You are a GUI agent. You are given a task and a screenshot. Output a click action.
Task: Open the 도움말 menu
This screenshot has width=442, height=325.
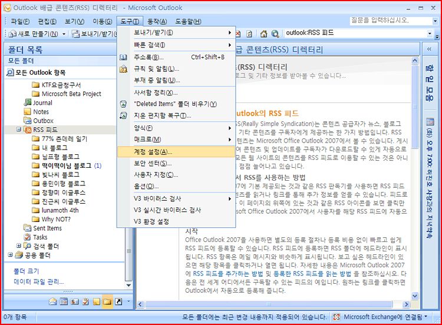tap(188, 21)
